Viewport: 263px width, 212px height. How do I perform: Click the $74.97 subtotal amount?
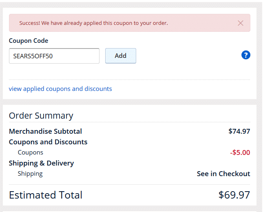[239, 131]
